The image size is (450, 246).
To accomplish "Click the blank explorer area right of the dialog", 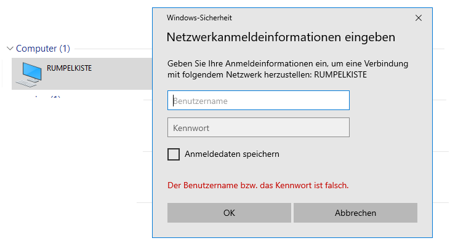I will click(x=441, y=123).
